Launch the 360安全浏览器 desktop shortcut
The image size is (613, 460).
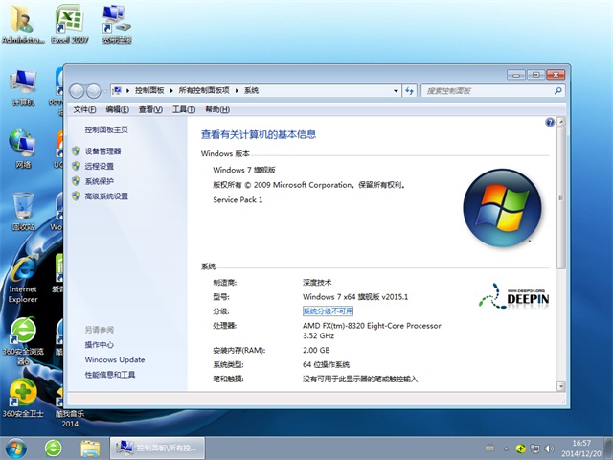[x=23, y=341]
